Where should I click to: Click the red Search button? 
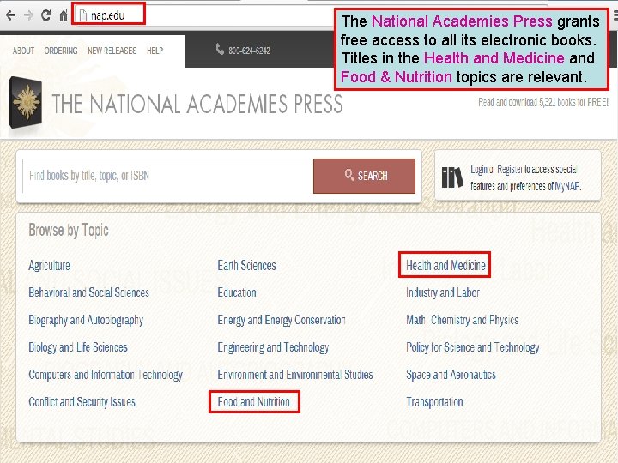click(x=364, y=176)
